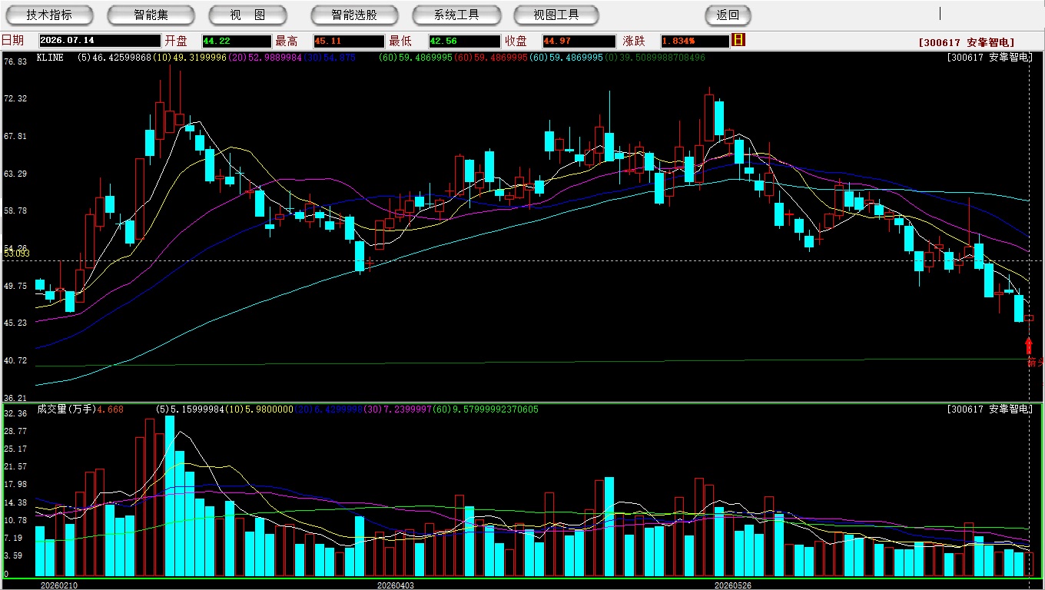
Task: Click the 20260403 date axis label
Action: pyautogui.click(x=395, y=585)
